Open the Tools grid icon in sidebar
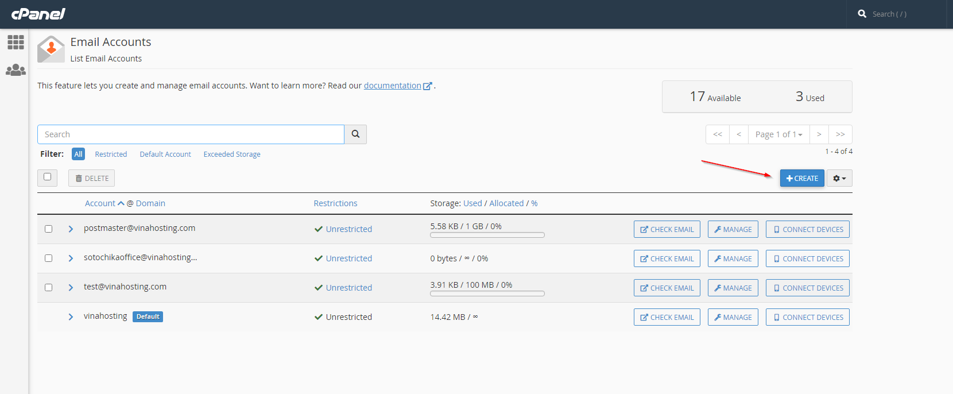 pos(16,42)
